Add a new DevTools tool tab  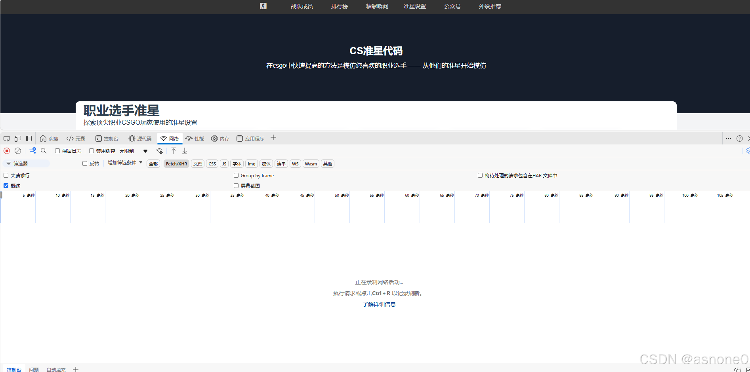coord(273,138)
